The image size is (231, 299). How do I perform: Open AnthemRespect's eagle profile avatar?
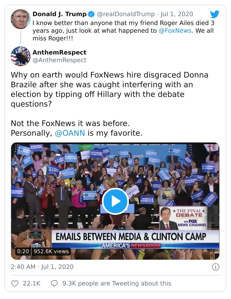(x=21, y=56)
